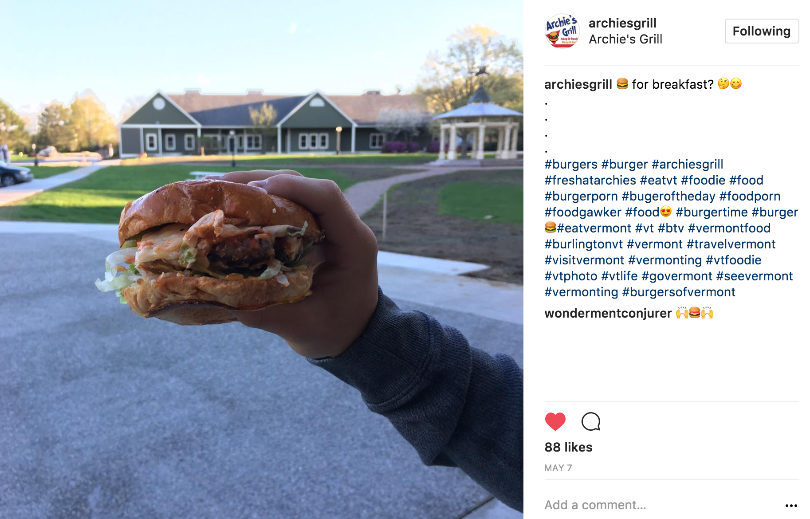Screen dimensions: 810x519
Task: Open the #burlingtonvt hashtag
Action: pos(583,244)
